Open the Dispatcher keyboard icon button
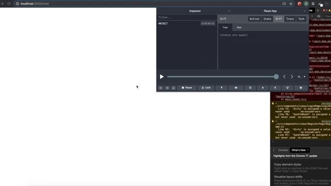The image size is (331, 186). point(236,88)
